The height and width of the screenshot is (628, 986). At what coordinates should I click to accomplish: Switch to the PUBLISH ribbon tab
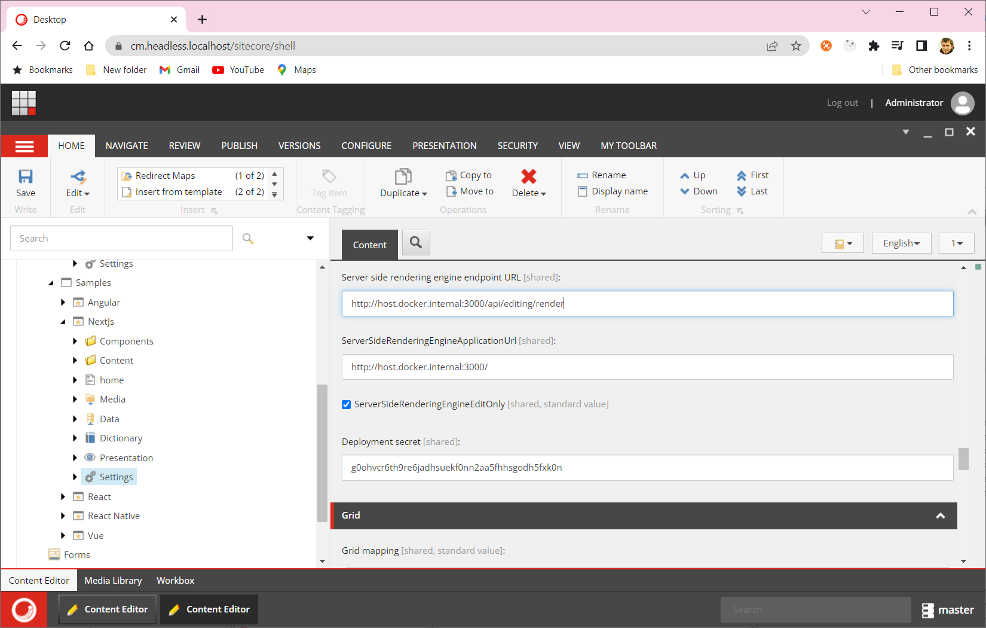[239, 145]
